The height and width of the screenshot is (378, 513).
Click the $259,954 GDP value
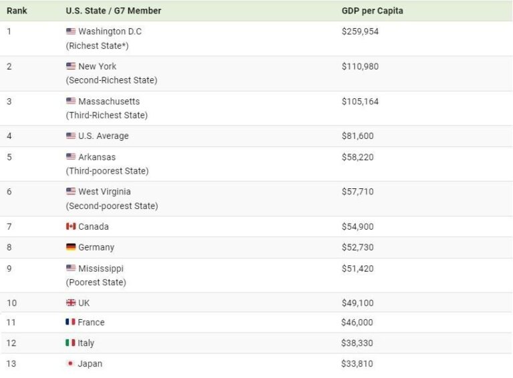[360, 31]
